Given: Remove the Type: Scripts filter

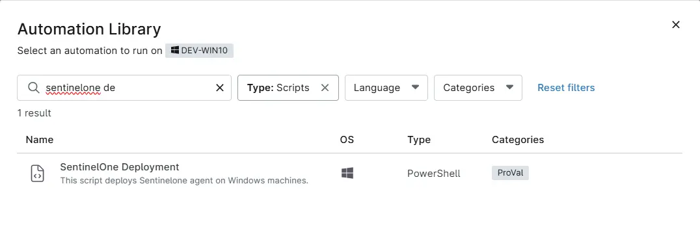Looking at the screenshot, I should (325, 88).
